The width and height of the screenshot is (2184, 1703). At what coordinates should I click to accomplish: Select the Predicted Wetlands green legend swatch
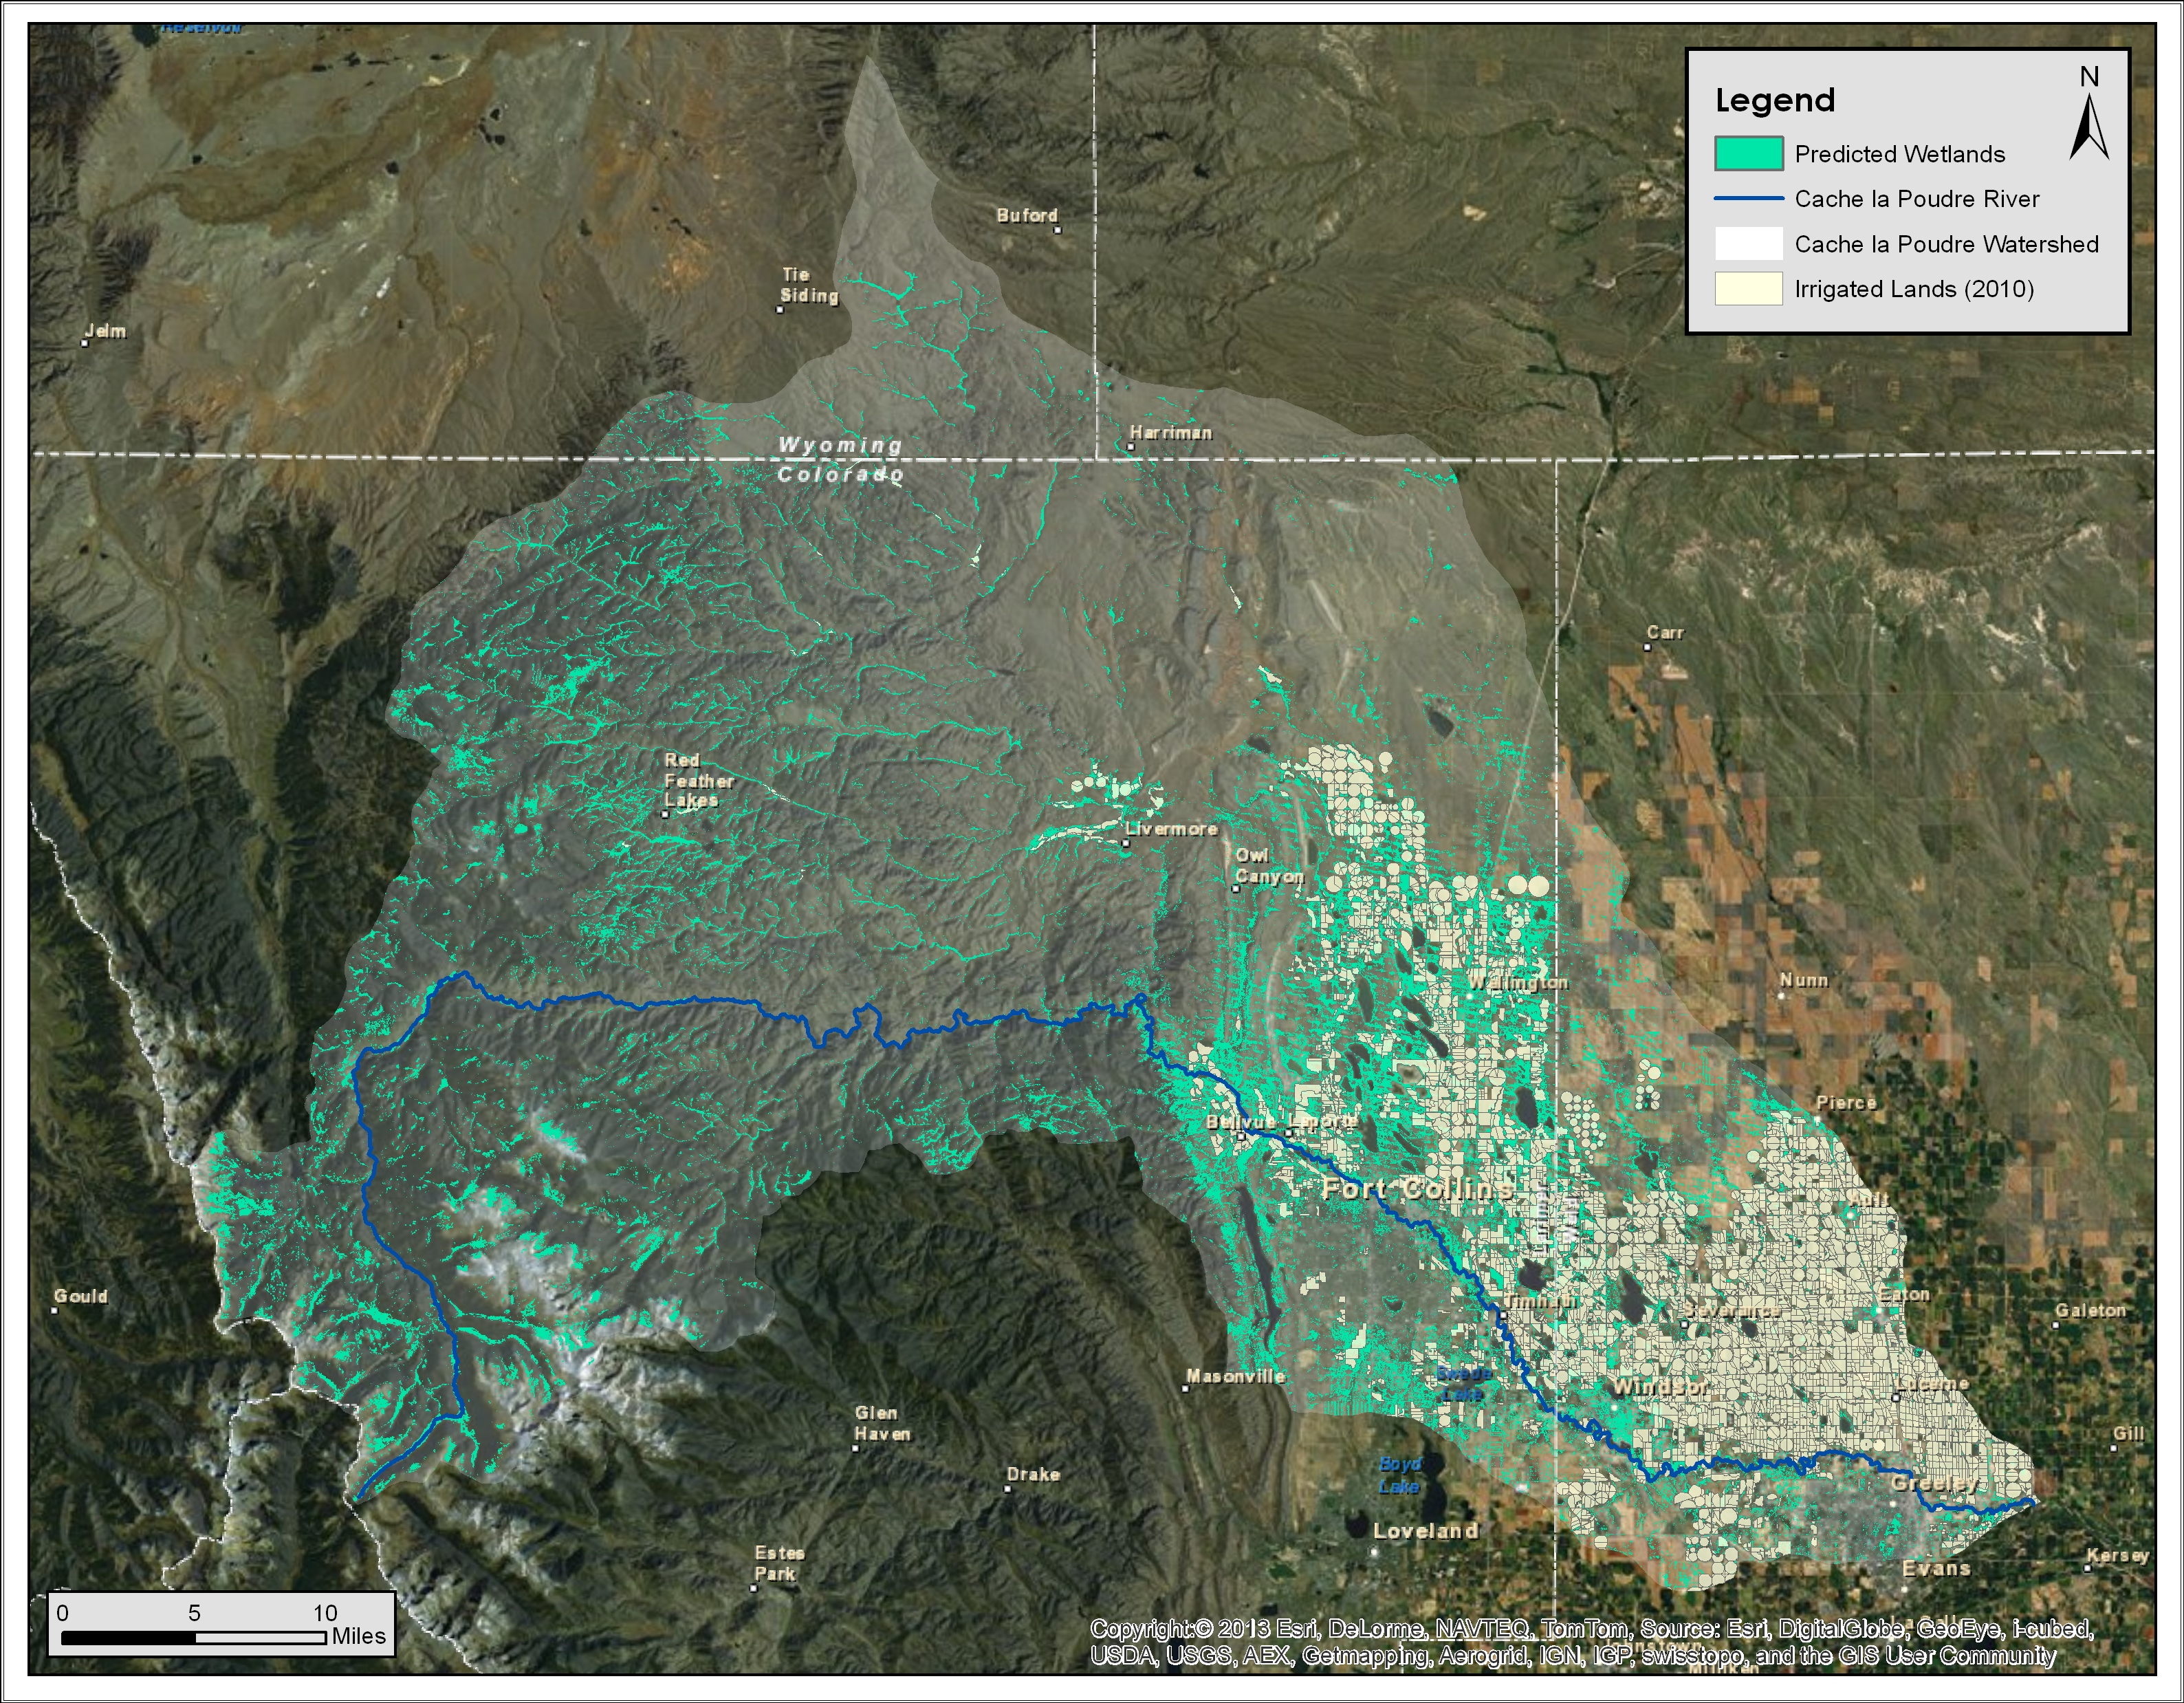coord(1748,153)
